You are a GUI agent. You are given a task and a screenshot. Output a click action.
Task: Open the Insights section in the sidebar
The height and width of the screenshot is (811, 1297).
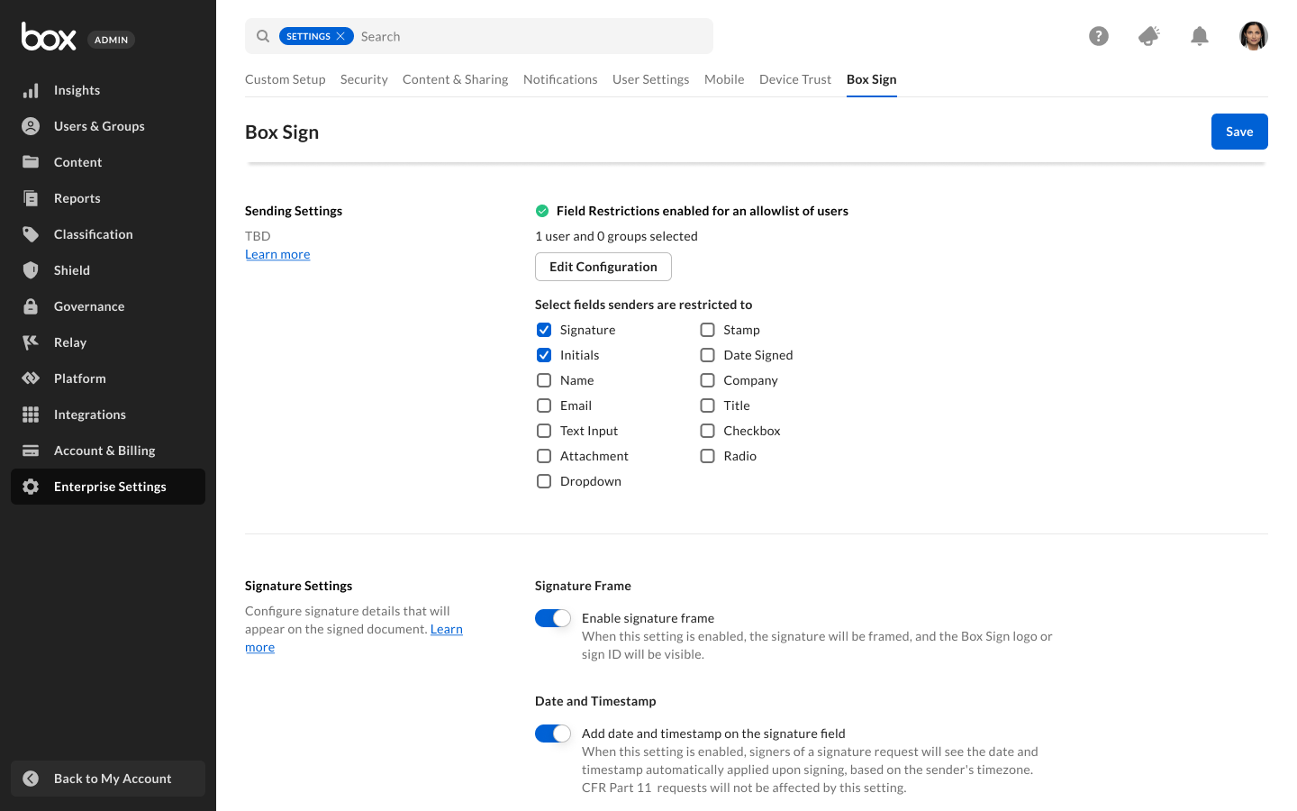click(x=76, y=89)
